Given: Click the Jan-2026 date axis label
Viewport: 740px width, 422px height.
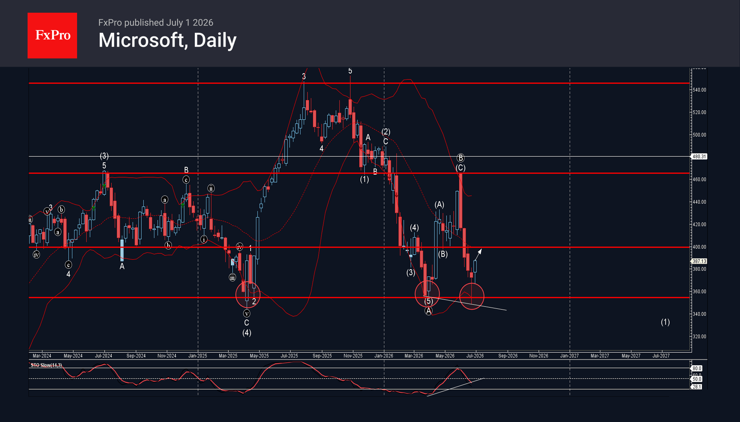Looking at the screenshot, I should [x=384, y=356].
